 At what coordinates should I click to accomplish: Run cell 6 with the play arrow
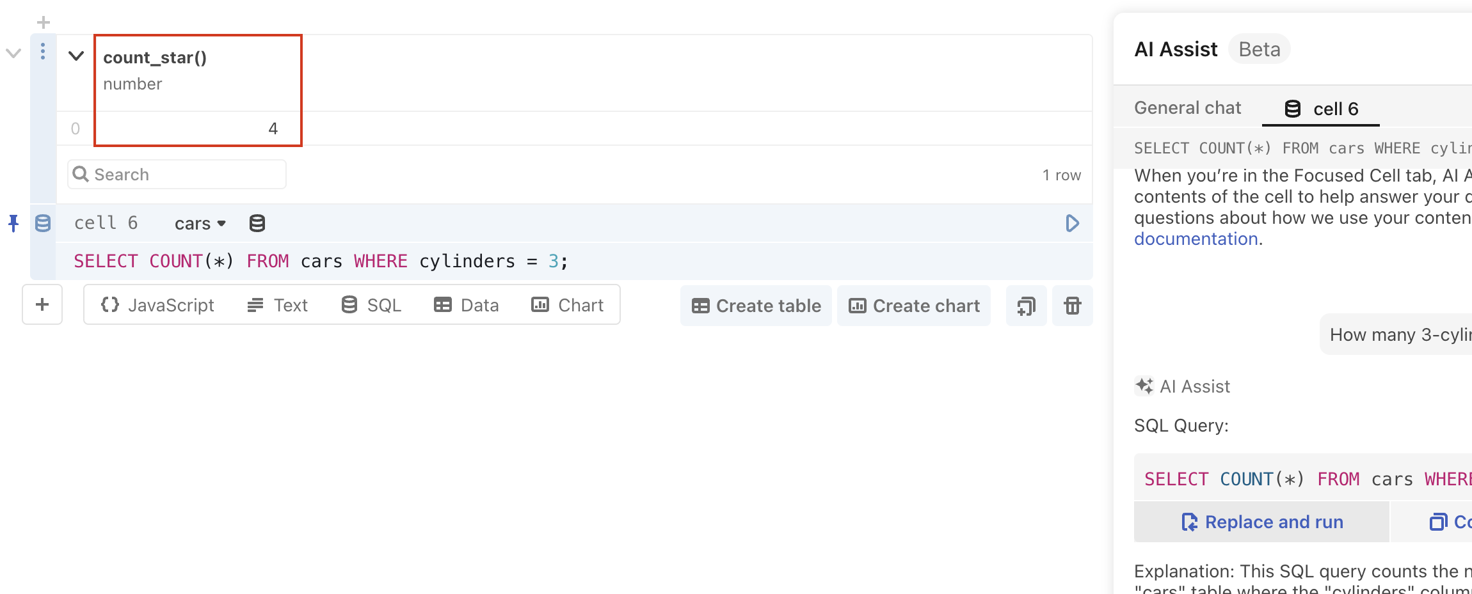[x=1072, y=223]
